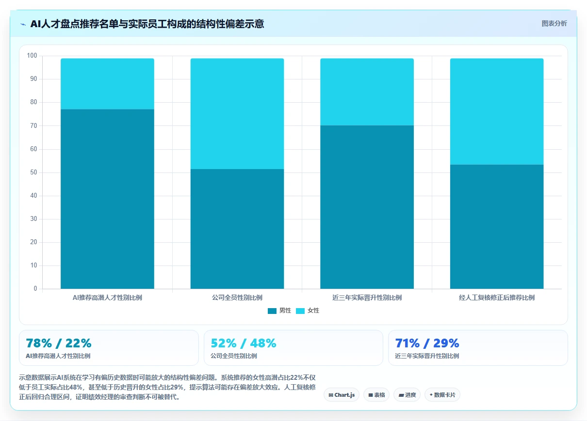Select the Chart.js tag chip
This screenshot has width=587, height=421.
[342, 395]
